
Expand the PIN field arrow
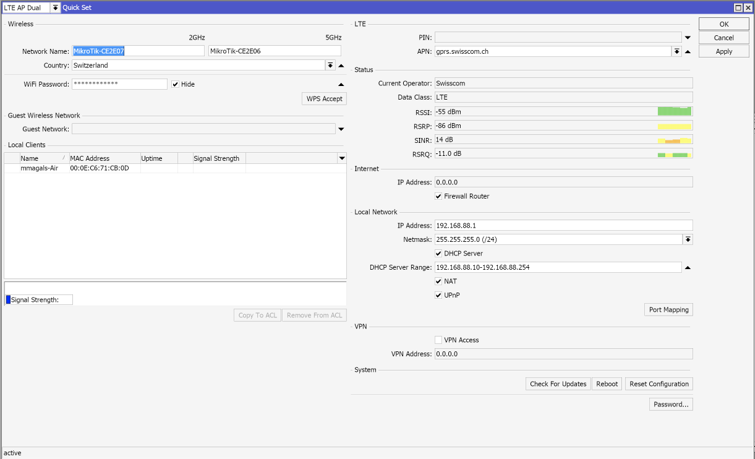pos(688,38)
